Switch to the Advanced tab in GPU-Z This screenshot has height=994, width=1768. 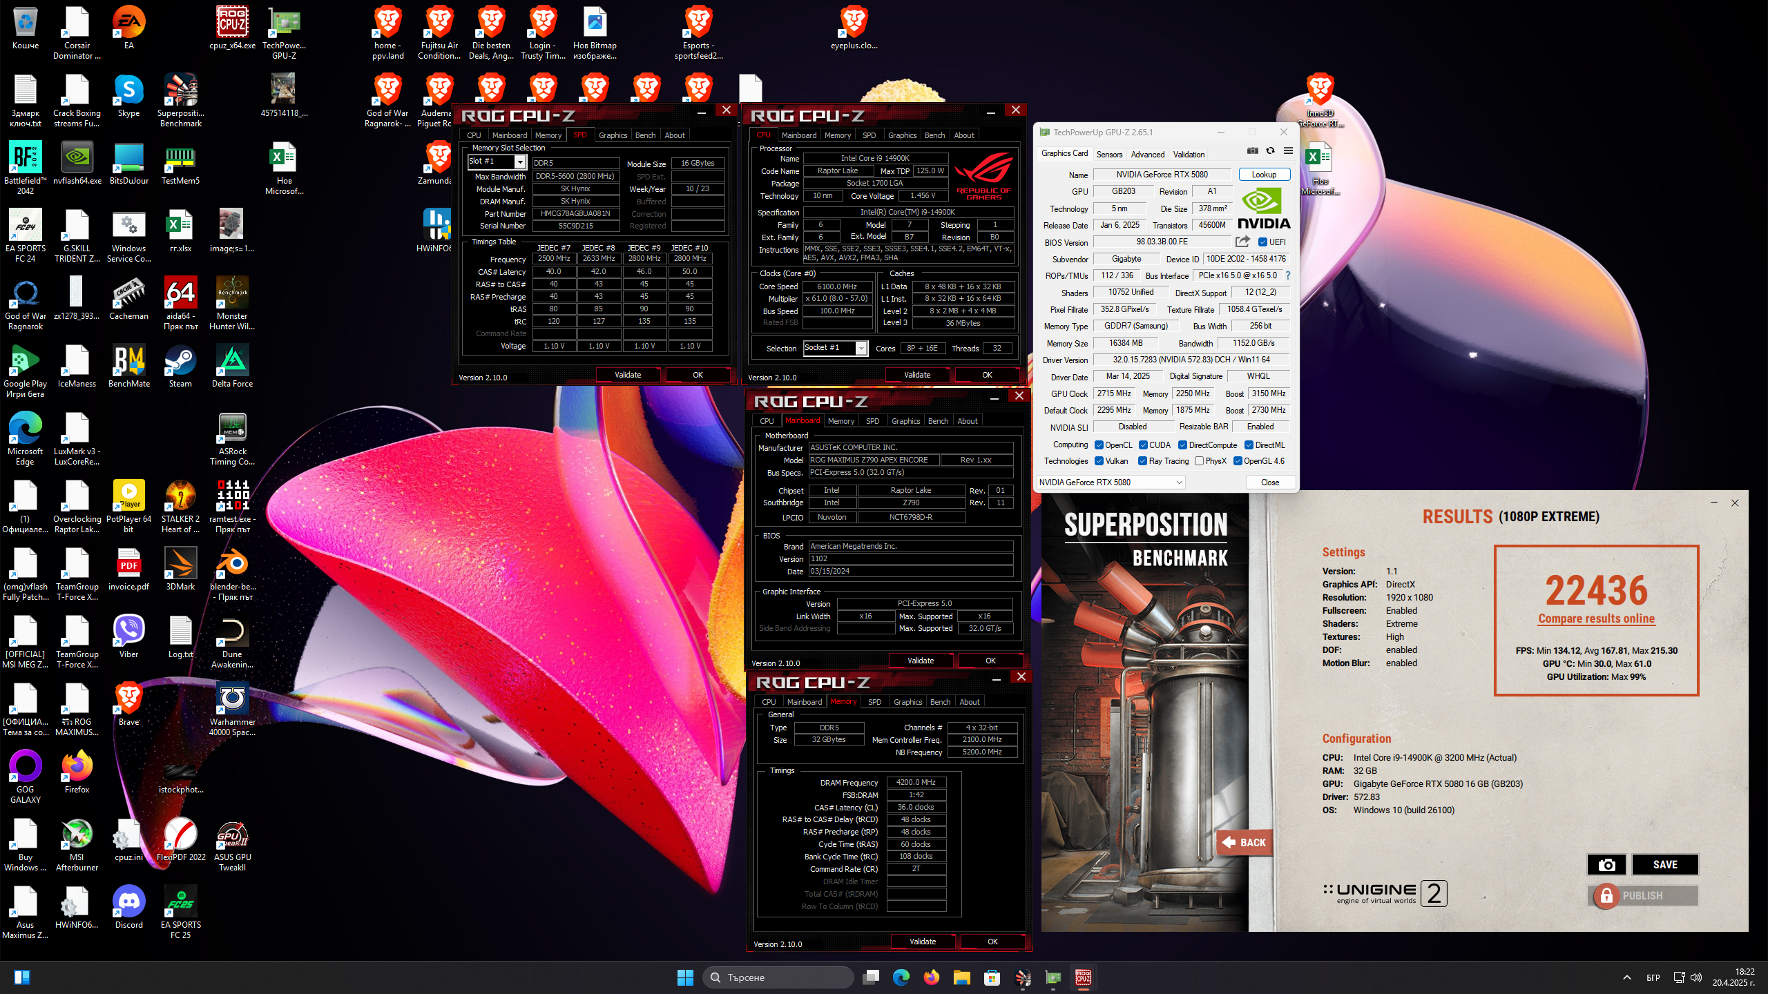pyautogui.click(x=1147, y=155)
